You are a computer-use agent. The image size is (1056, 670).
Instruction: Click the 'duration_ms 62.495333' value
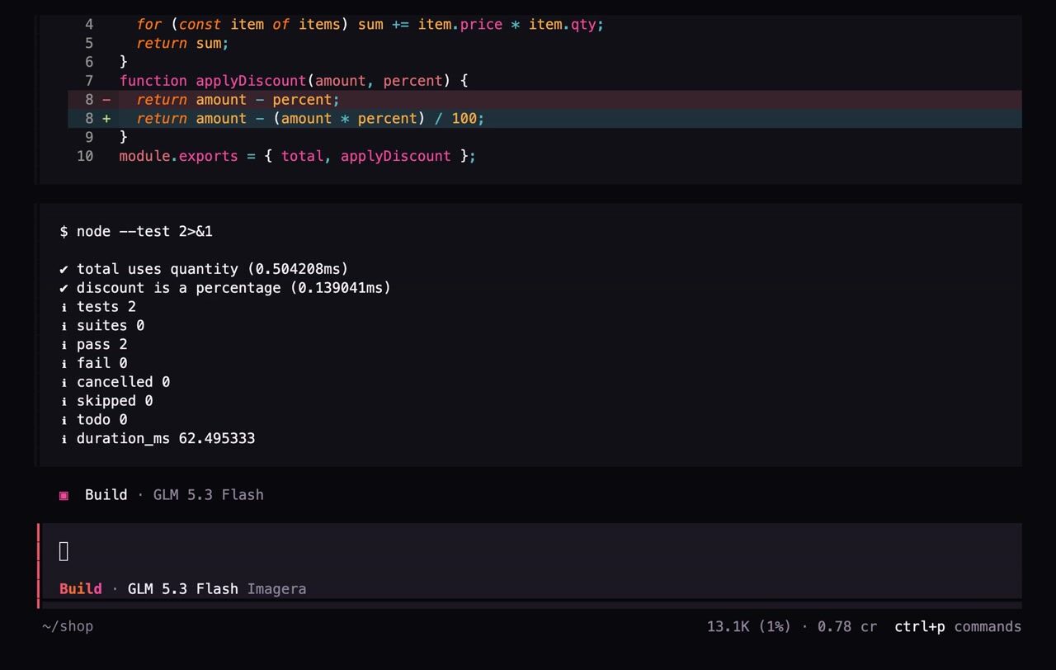tap(166, 439)
